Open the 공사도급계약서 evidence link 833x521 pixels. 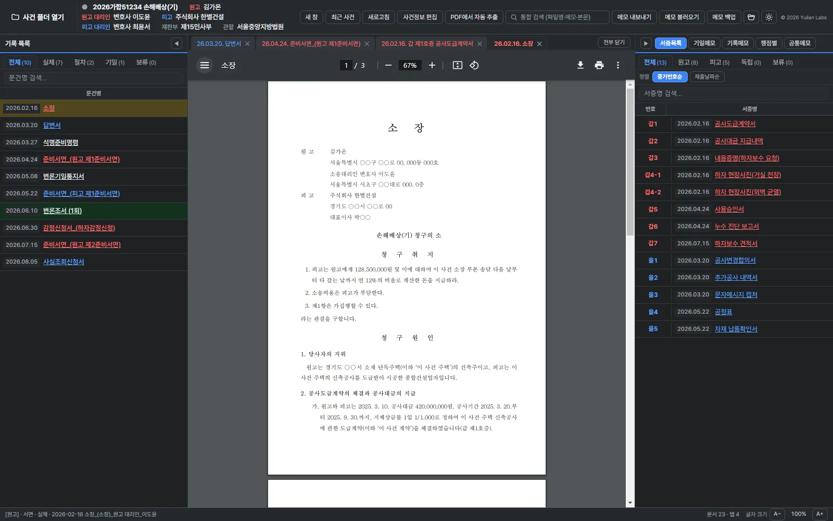click(735, 123)
